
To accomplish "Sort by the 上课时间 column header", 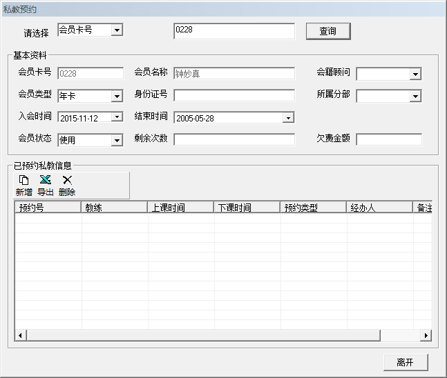I will (x=180, y=208).
